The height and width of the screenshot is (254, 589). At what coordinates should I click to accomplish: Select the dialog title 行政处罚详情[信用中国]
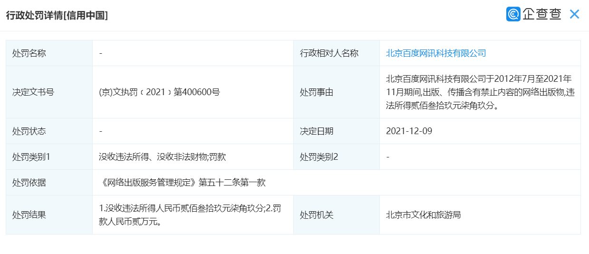[57, 15]
